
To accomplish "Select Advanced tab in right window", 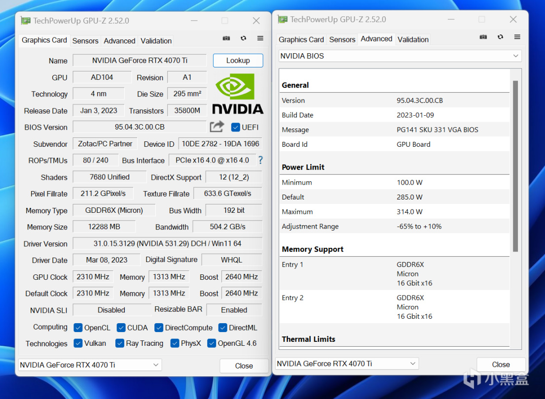I will point(376,39).
